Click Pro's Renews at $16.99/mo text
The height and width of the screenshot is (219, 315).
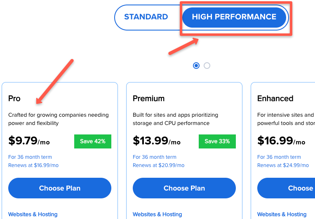pyautogui.click(x=33, y=165)
